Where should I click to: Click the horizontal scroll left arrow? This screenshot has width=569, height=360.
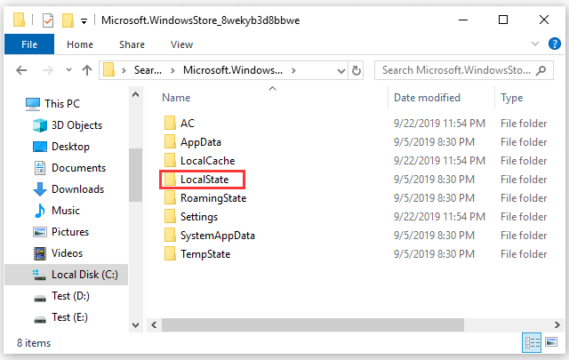[x=154, y=324]
